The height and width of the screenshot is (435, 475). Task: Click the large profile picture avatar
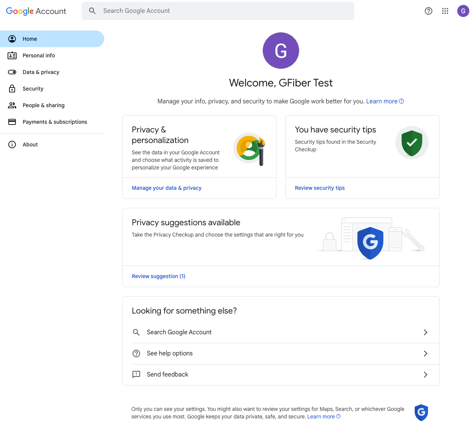(281, 51)
